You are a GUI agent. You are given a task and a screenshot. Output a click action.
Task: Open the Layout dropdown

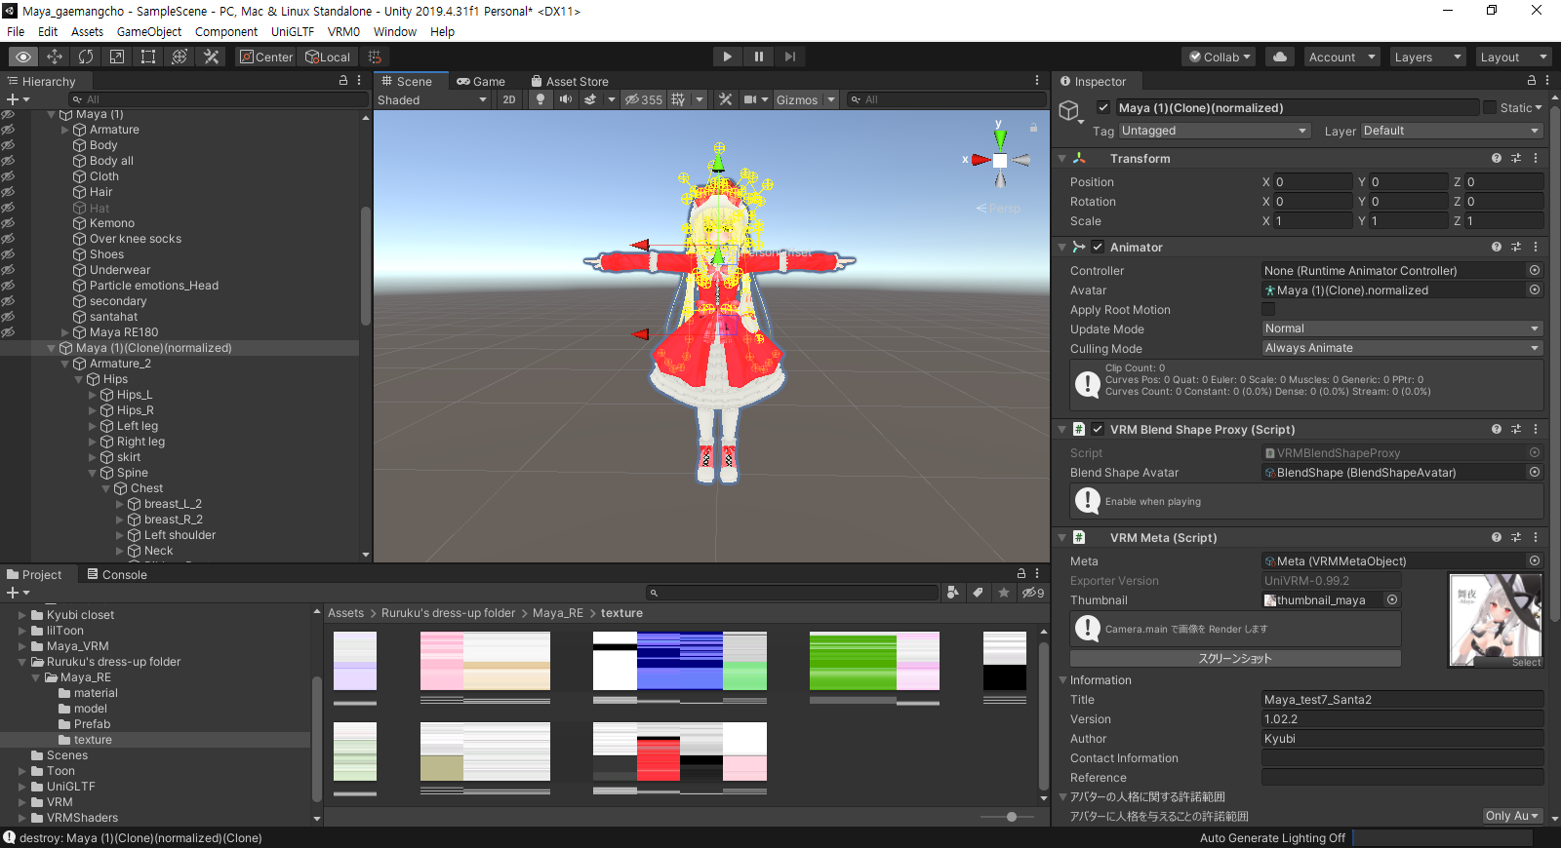1512,57
